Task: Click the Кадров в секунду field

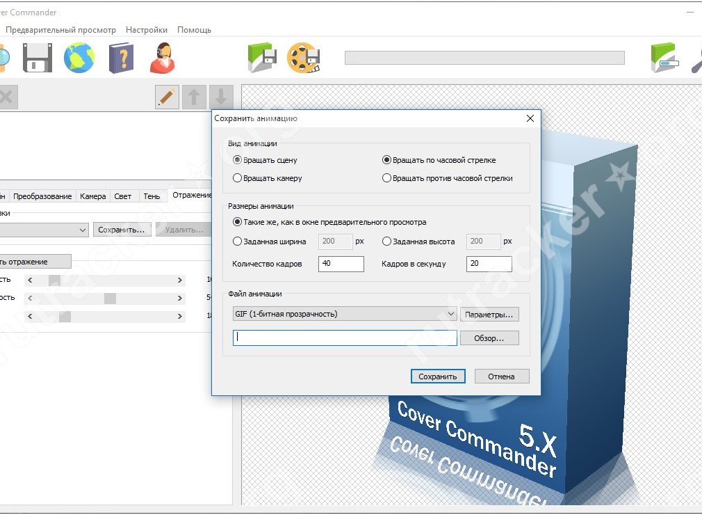Action: coord(489,264)
